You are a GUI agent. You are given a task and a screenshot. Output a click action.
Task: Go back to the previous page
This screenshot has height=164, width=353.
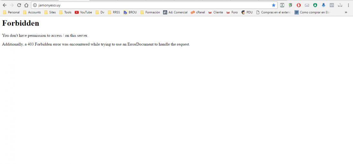(x=4, y=5)
